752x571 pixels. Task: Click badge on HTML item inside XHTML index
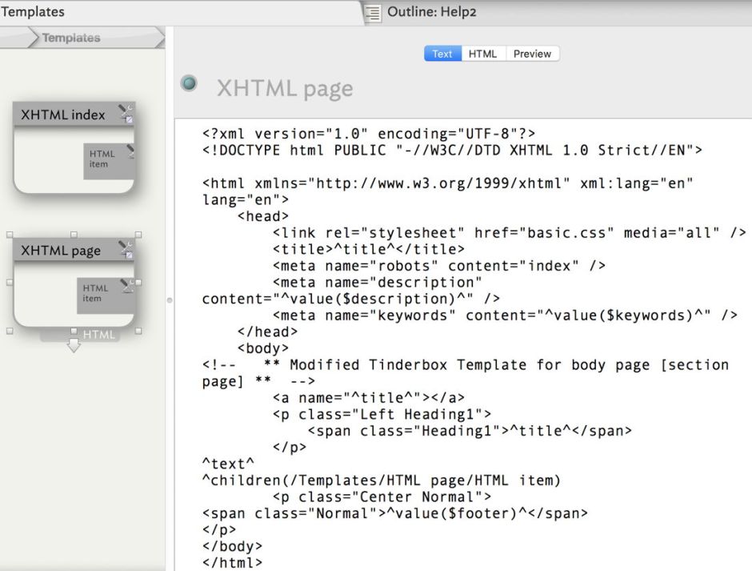click(x=129, y=151)
